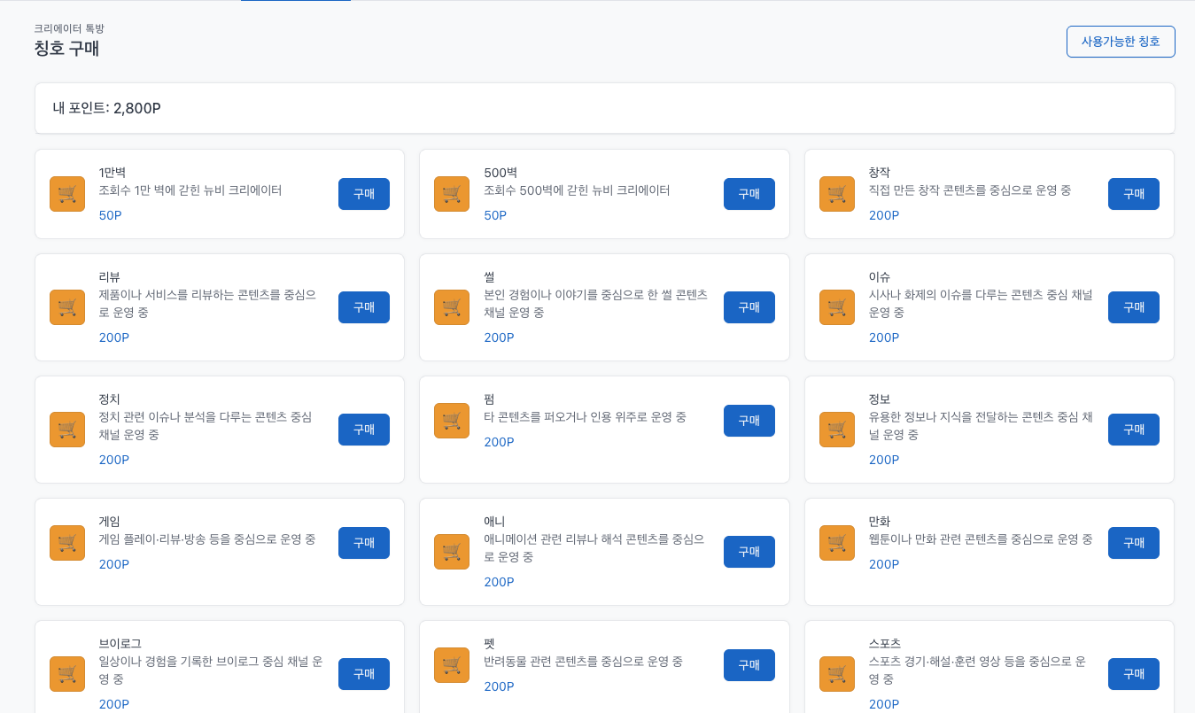This screenshot has width=1195, height=713.
Task: Open the 사용가능한 칭호 list
Action: (1120, 42)
